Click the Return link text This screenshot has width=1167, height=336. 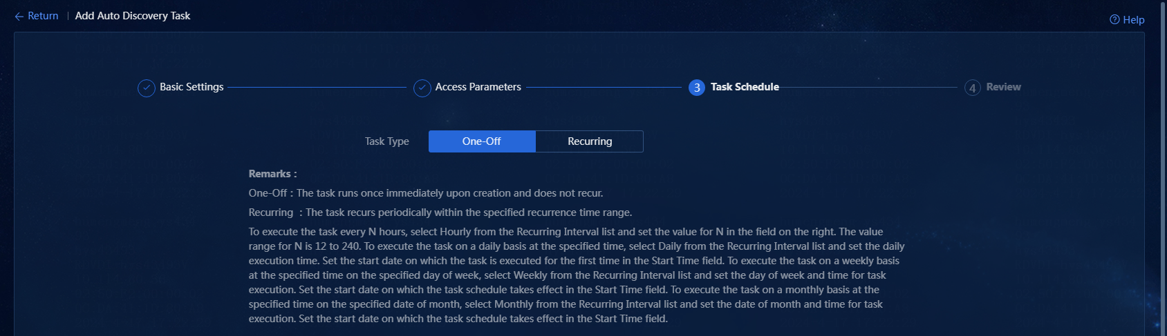click(x=43, y=16)
